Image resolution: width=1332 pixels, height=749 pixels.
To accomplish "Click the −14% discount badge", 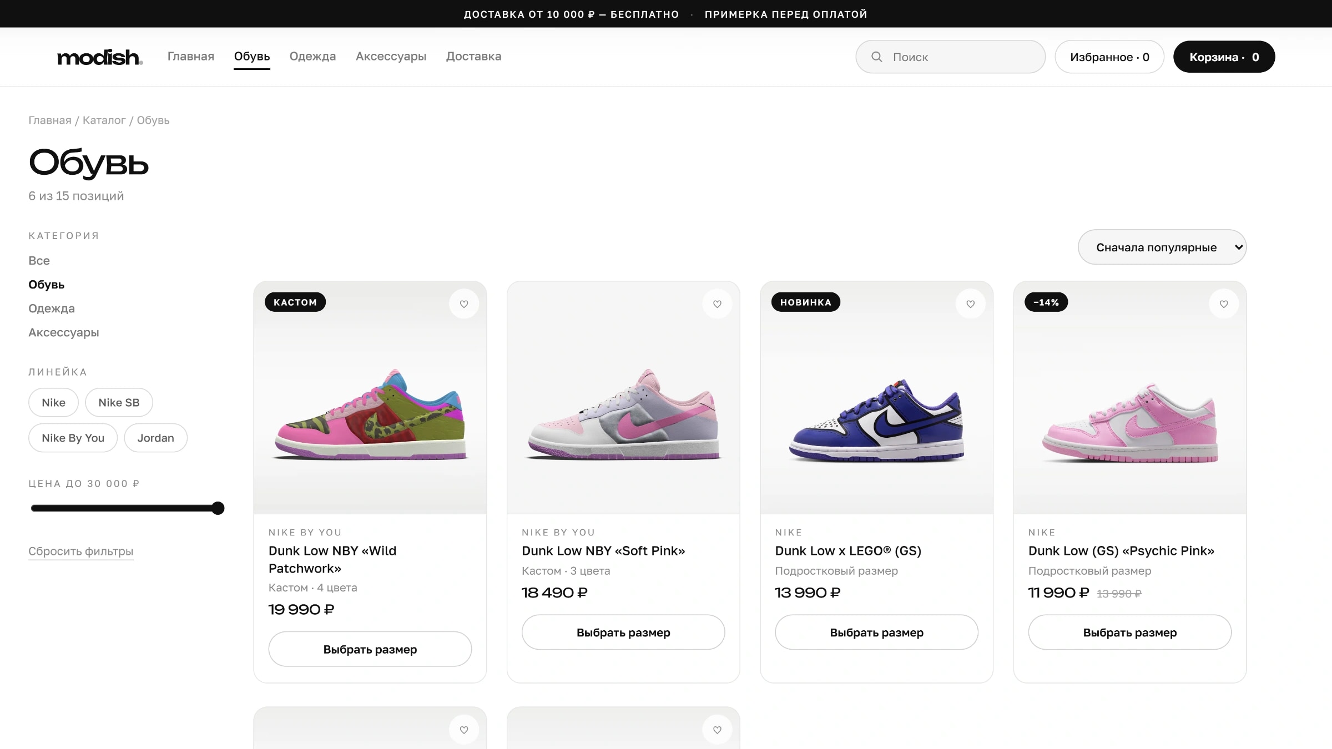I will 1046,302.
